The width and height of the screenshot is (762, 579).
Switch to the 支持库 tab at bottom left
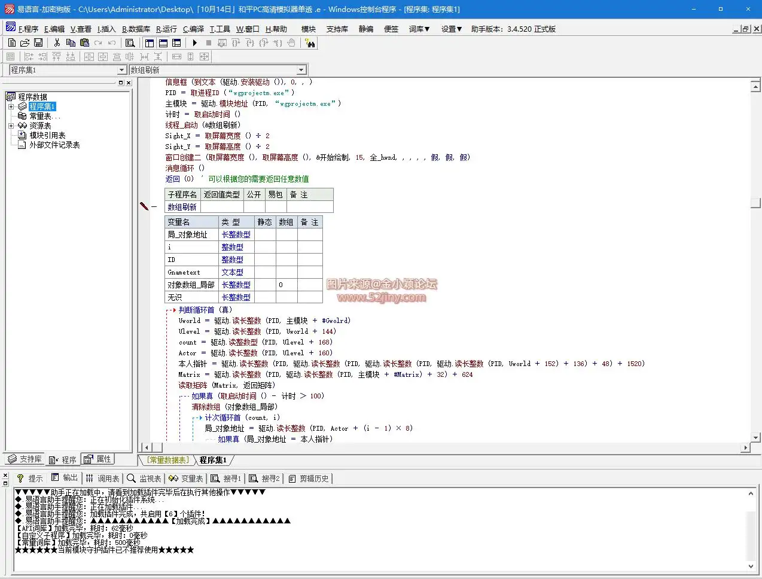(x=24, y=459)
